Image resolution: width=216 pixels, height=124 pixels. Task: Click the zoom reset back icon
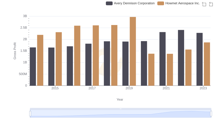tap(211, 4)
